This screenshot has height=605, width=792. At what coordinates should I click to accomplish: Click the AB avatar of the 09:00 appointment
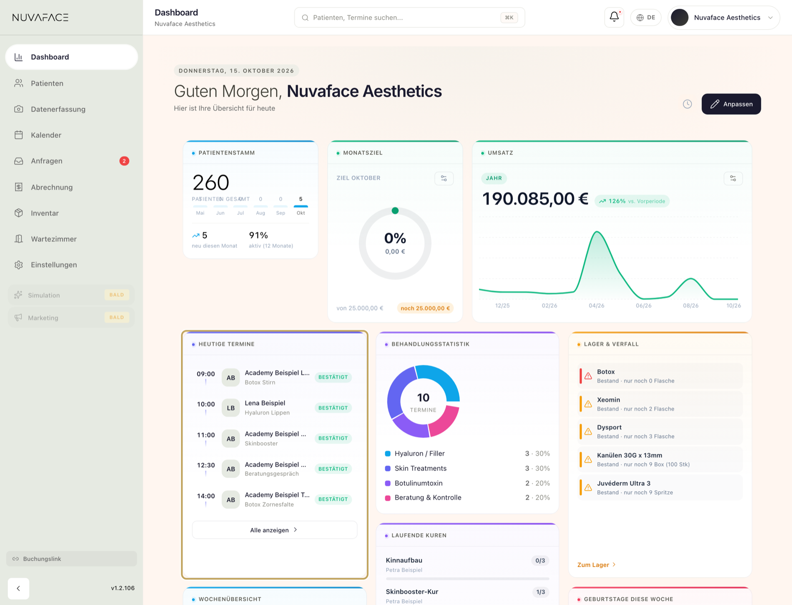coord(231,378)
